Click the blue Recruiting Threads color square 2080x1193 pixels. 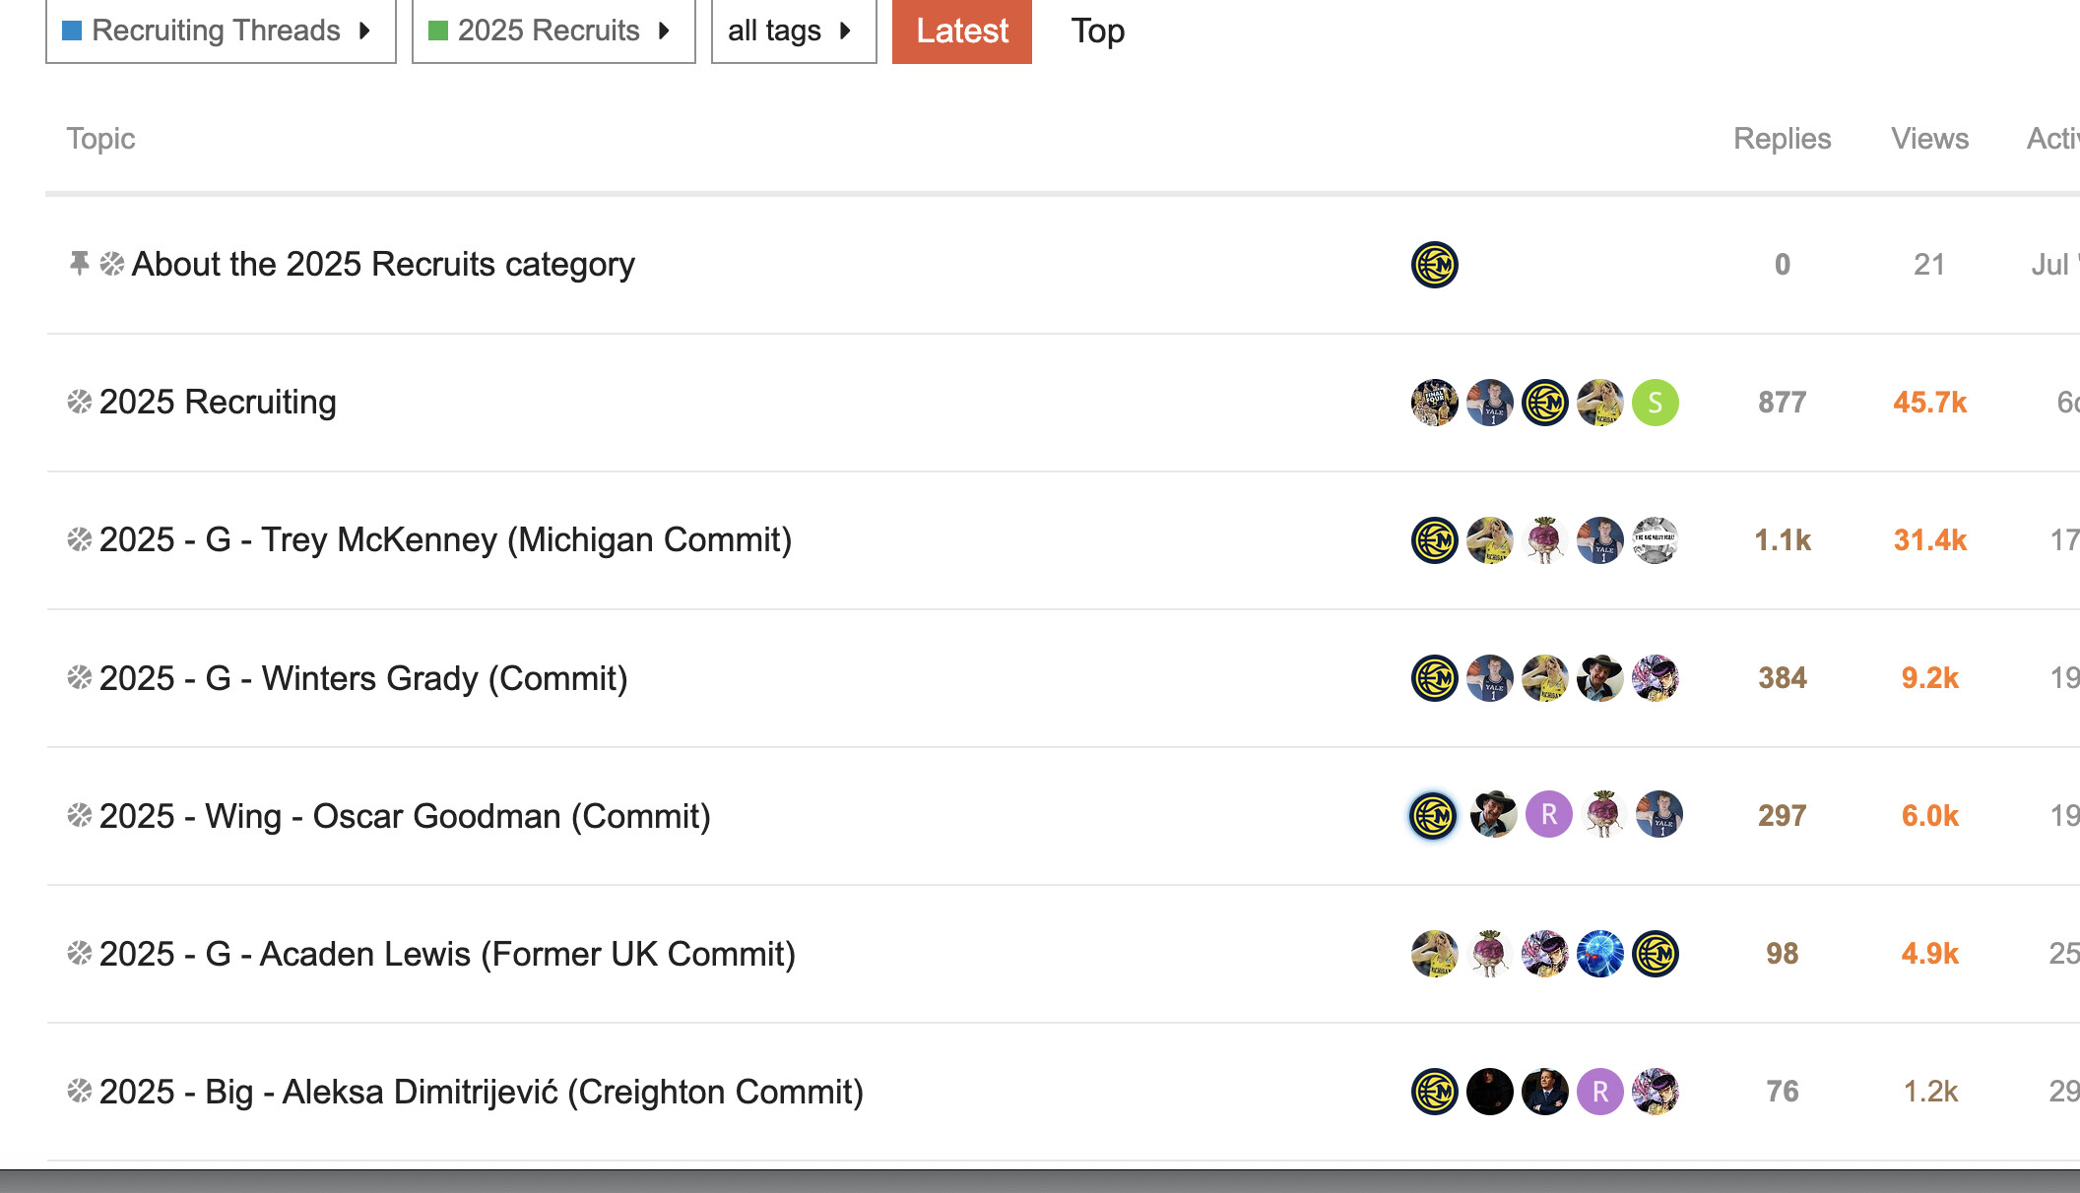[x=72, y=31]
